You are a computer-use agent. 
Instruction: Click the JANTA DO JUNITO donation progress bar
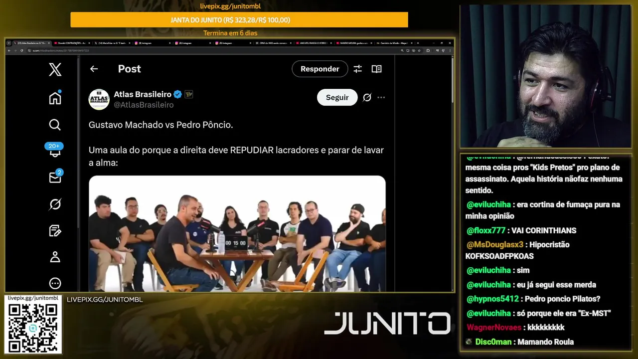pos(239,20)
